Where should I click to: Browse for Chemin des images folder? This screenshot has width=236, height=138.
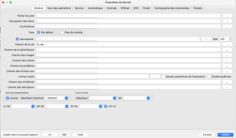(227, 55)
